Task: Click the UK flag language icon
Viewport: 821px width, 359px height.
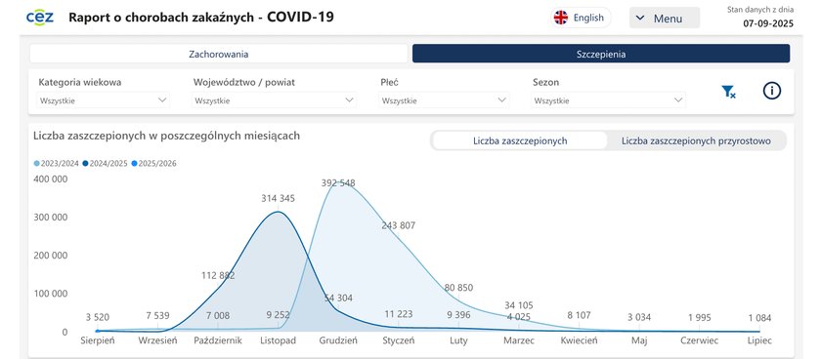Action: pos(561,18)
